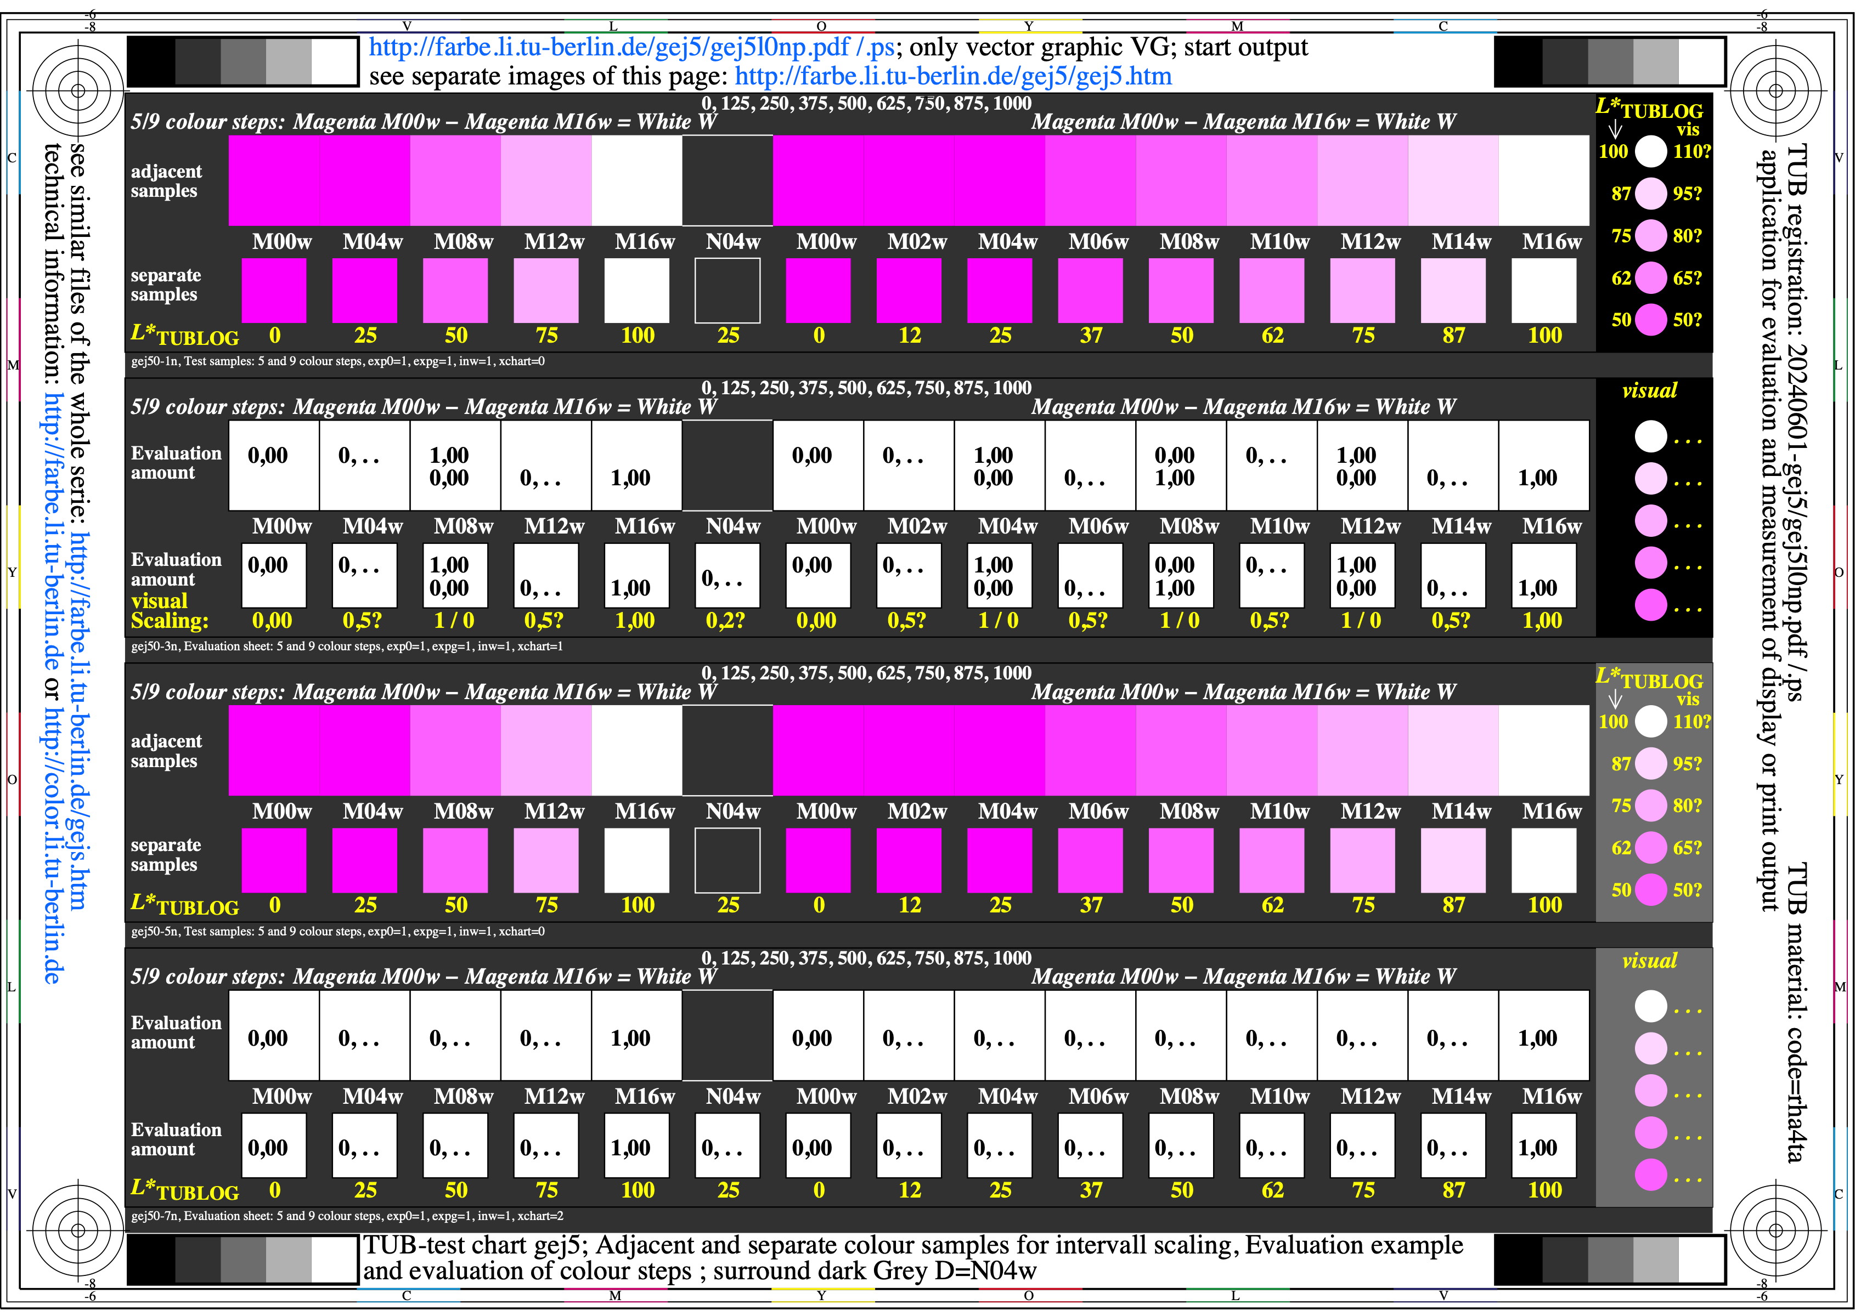Click white circle between 100 and 110? in grey sidebar
The height and width of the screenshot is (1316, 1861).
tap(1651, 721)
